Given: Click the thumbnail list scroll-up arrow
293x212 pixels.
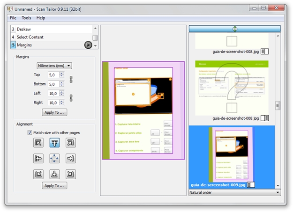Looking at the screenshot, I should pyautogui.click(x=278, y=36).
